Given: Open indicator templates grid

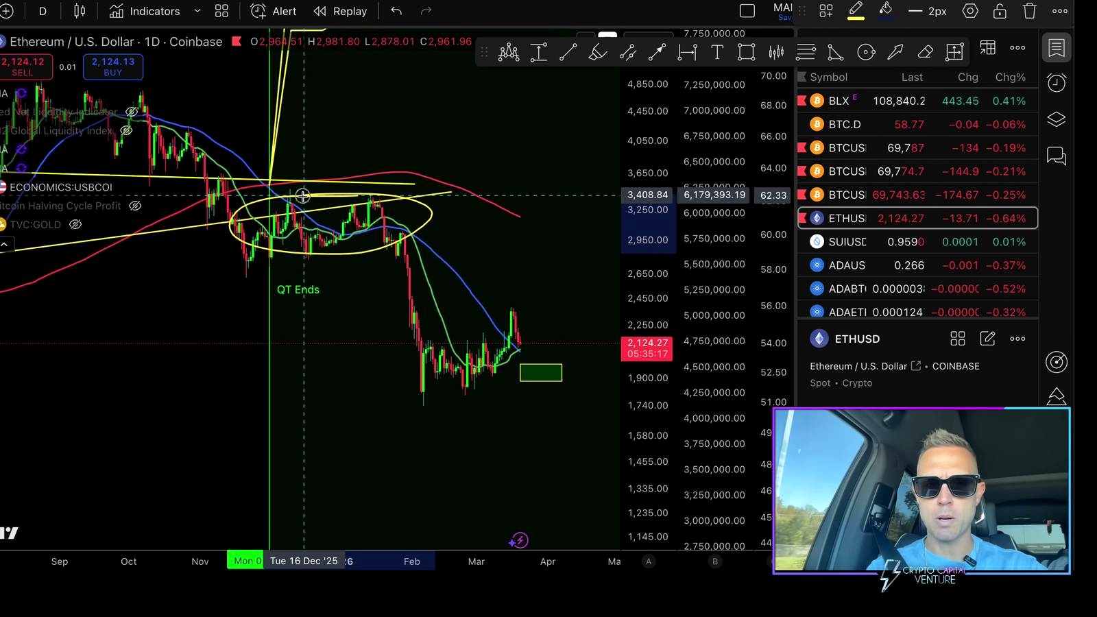Looking at the screenshot, I should point(221,11).
